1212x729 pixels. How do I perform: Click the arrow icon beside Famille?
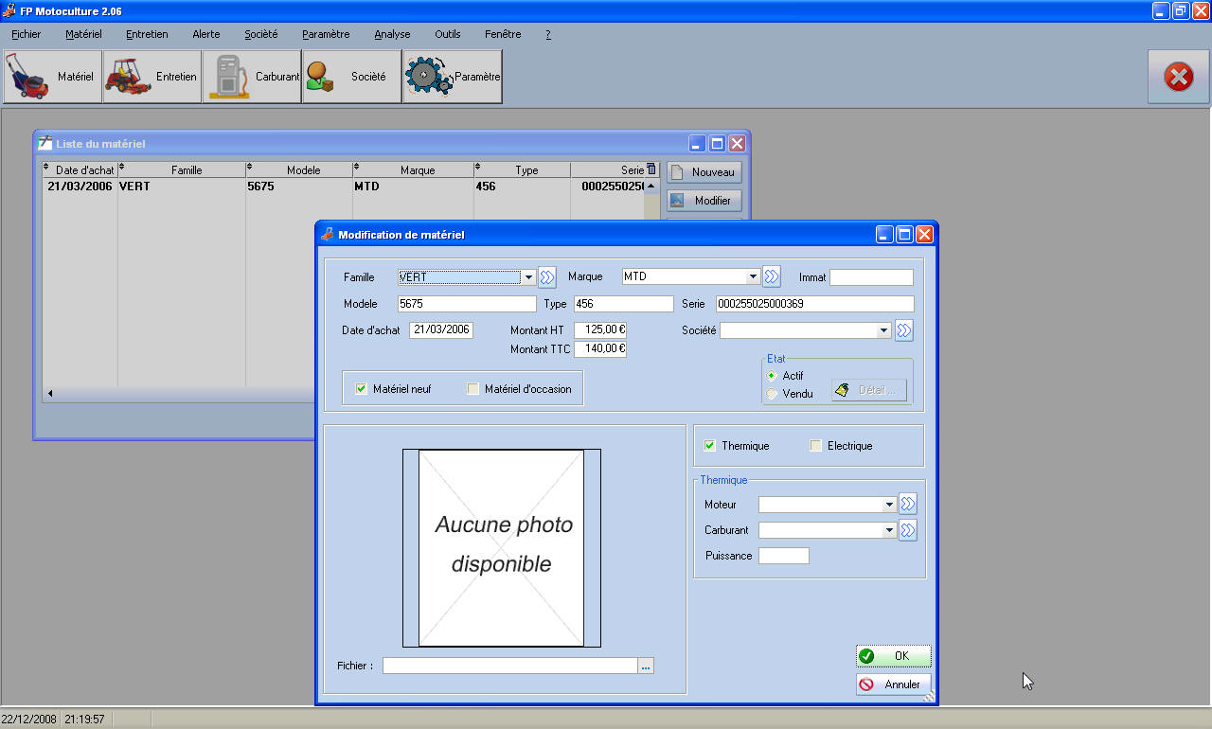point(547,277)
